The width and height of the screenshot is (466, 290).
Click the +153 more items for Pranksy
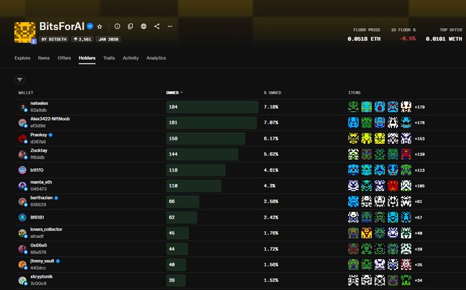[419, 138]
